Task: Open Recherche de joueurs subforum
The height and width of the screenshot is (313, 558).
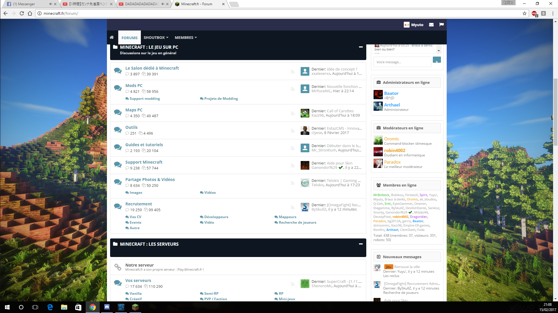Action: point(297,222)
